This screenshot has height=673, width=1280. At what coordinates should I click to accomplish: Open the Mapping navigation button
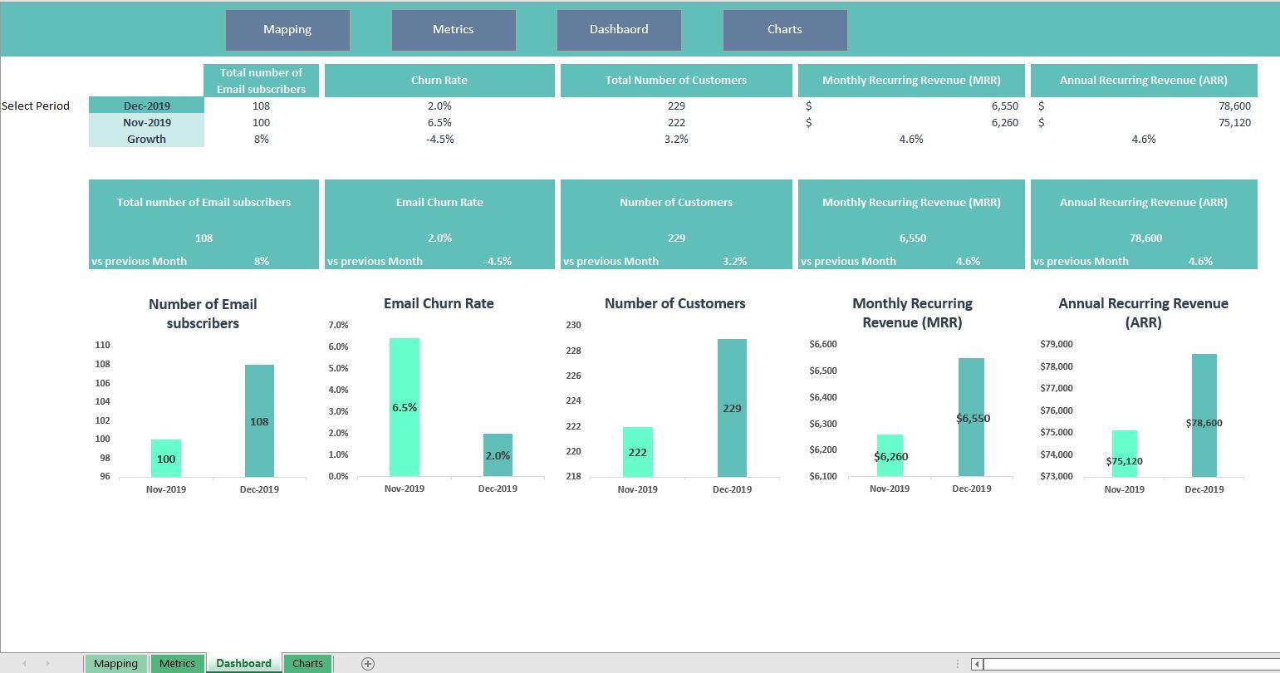tap(287, 29)
